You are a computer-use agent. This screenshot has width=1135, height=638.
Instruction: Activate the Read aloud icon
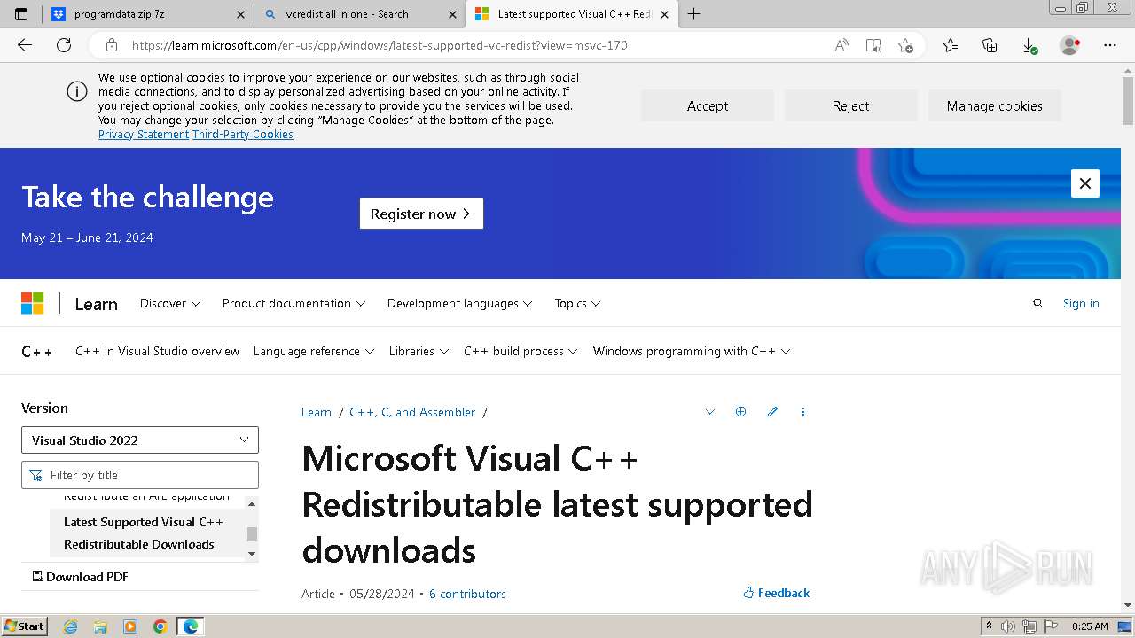click(841, 45)
